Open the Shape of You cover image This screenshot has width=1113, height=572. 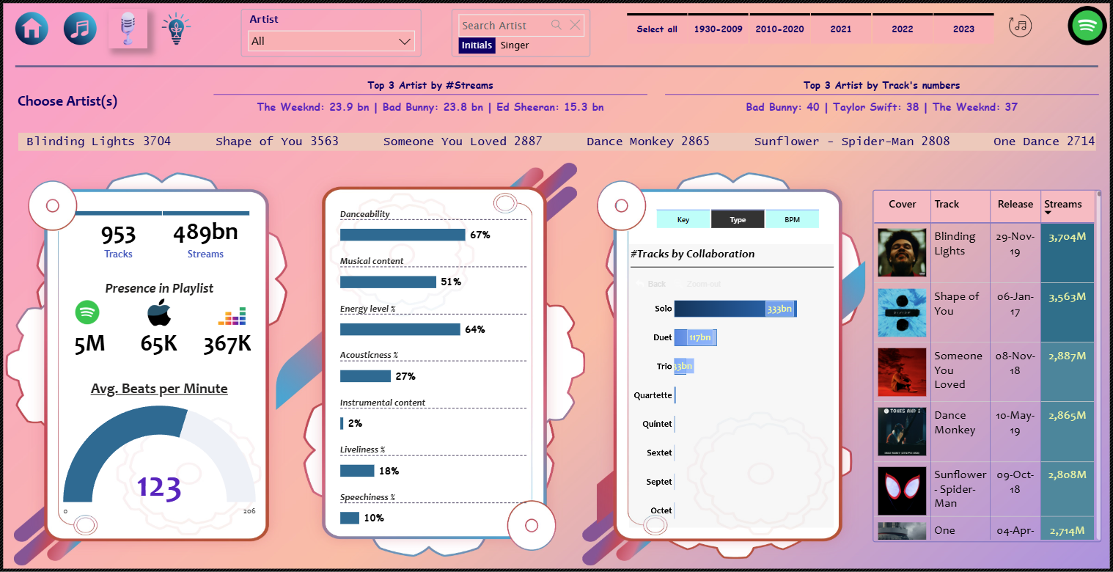pos(902,312)
